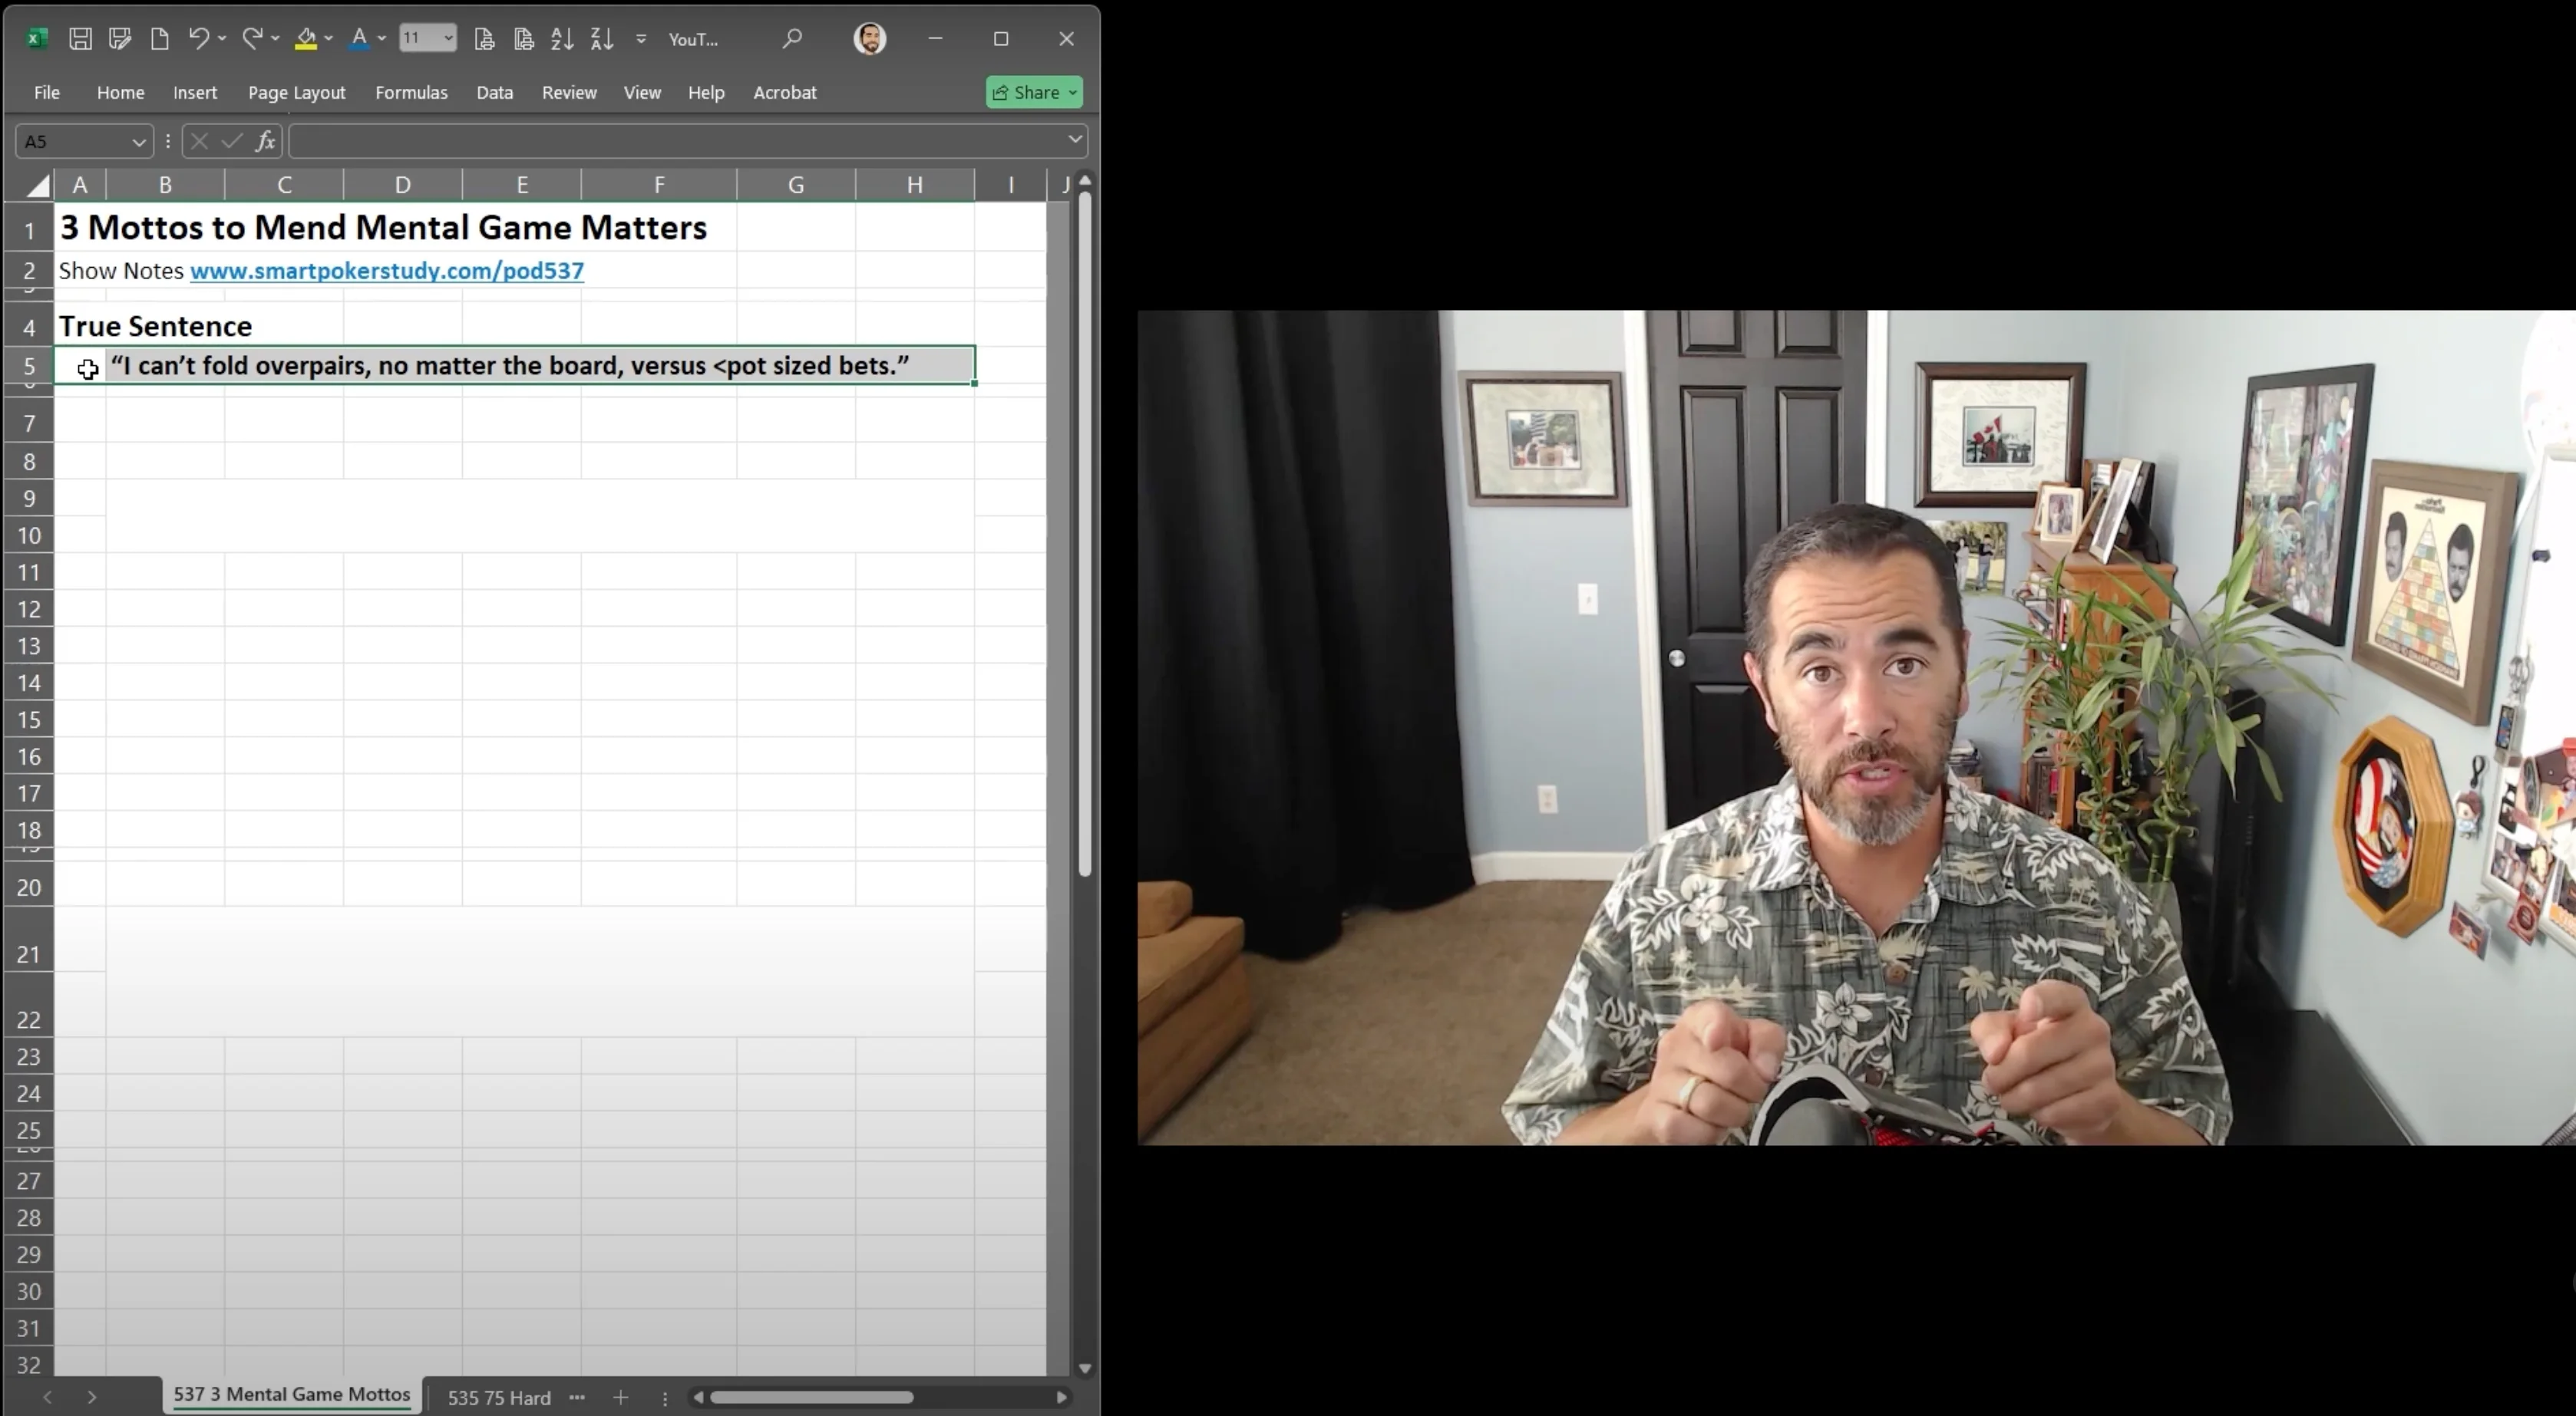Expand the Name Box A5 dropdown
The image size is (2576, 1416).
click(138, 142)
